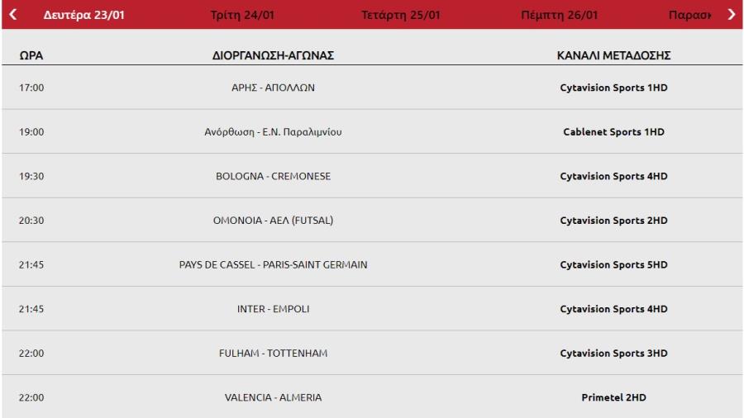Select the INTER - EMPOLI match
744x418 pixels.
pyautogui.click(x=274, y=309)
